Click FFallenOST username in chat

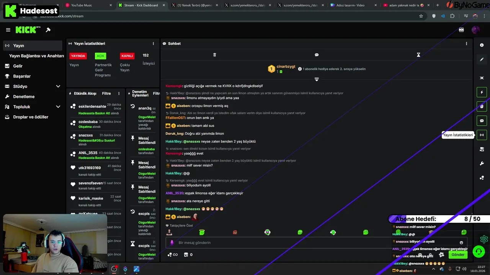[175, 118]
